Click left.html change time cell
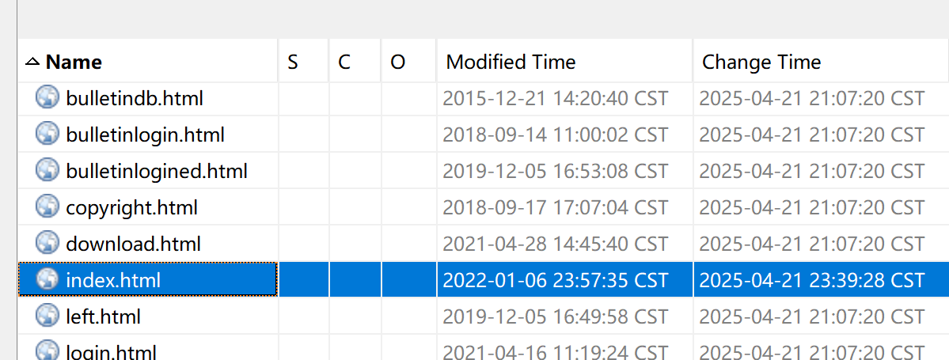 coord(811,316)
